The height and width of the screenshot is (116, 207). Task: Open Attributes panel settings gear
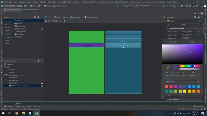pyautogui.click(x=199, y=17)
